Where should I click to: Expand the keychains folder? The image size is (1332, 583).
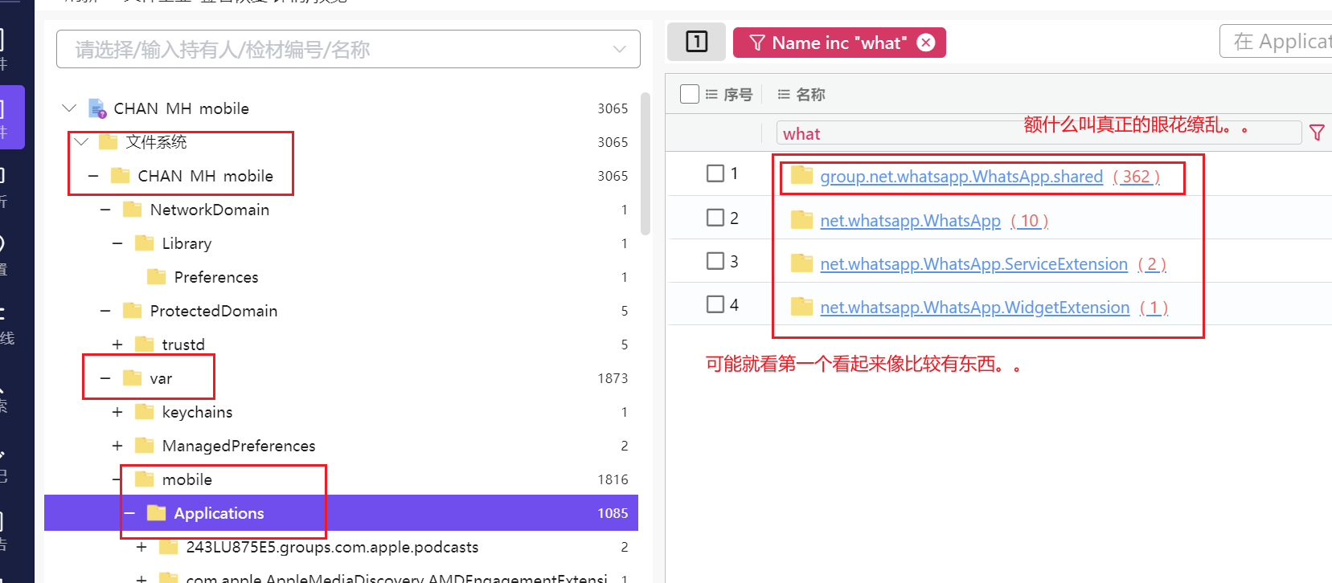point(117,412)
